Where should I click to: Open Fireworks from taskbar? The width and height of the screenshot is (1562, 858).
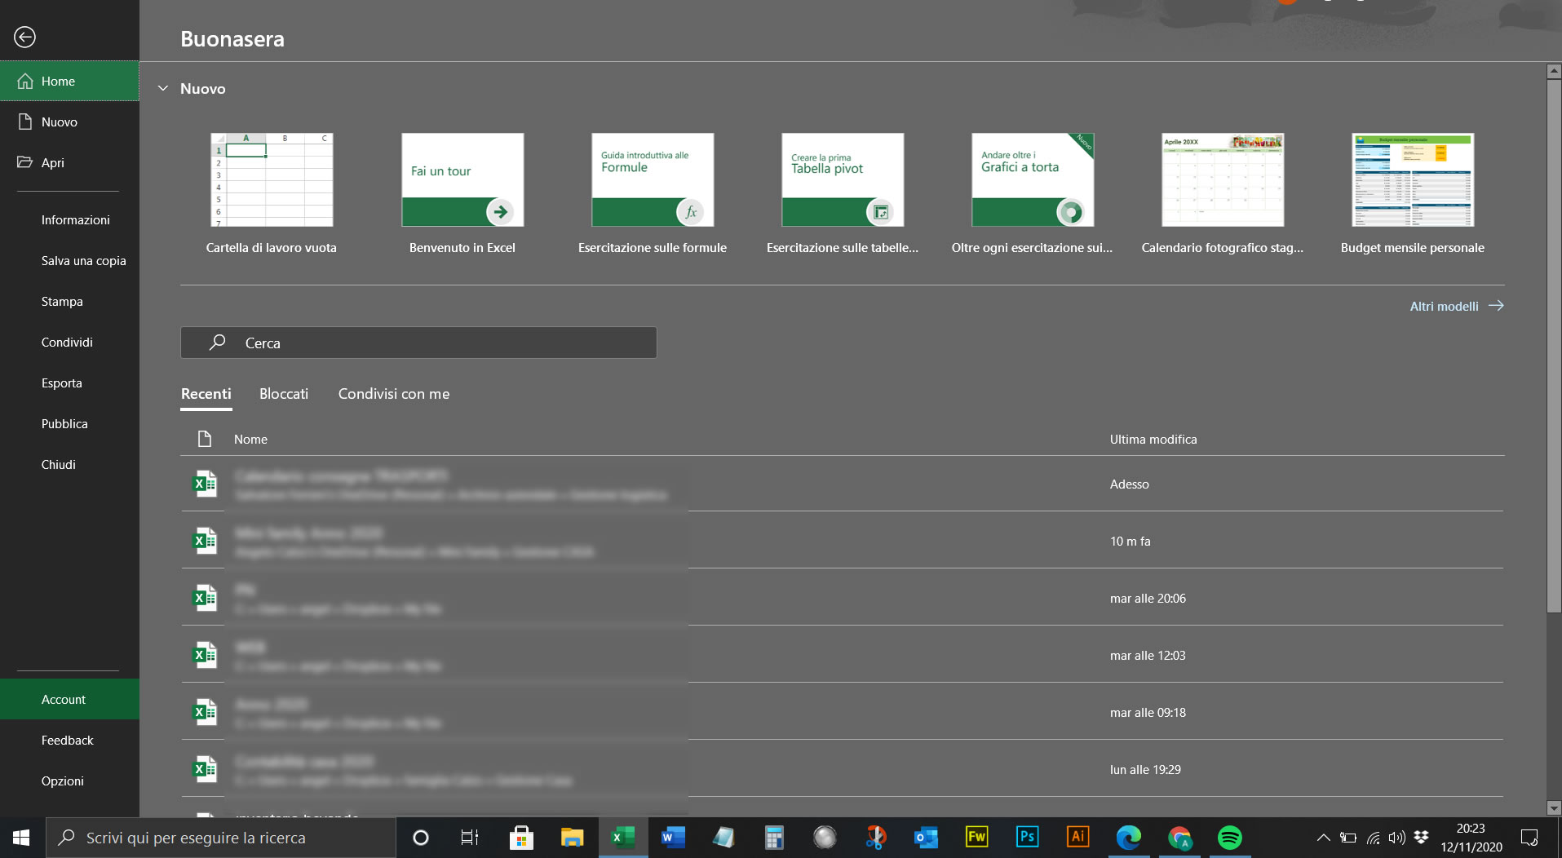pos(976,838)
